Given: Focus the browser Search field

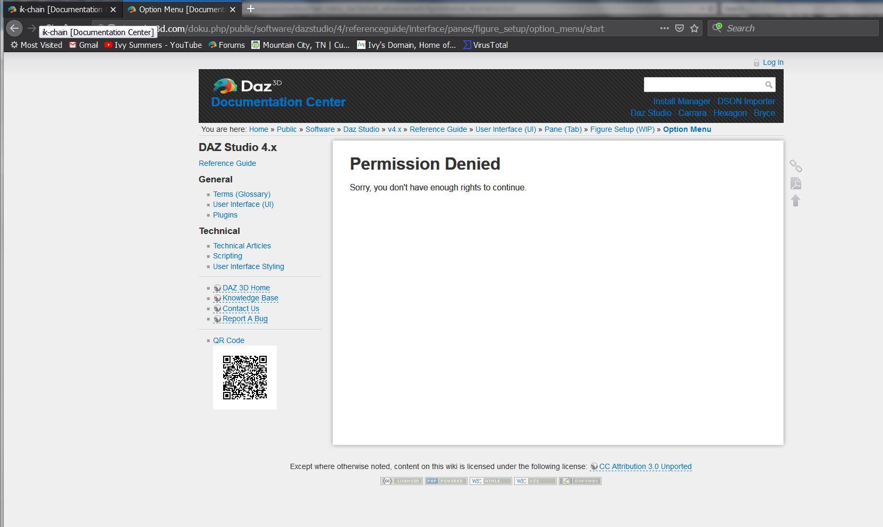Looking at the screenshot, I should 793,28.
